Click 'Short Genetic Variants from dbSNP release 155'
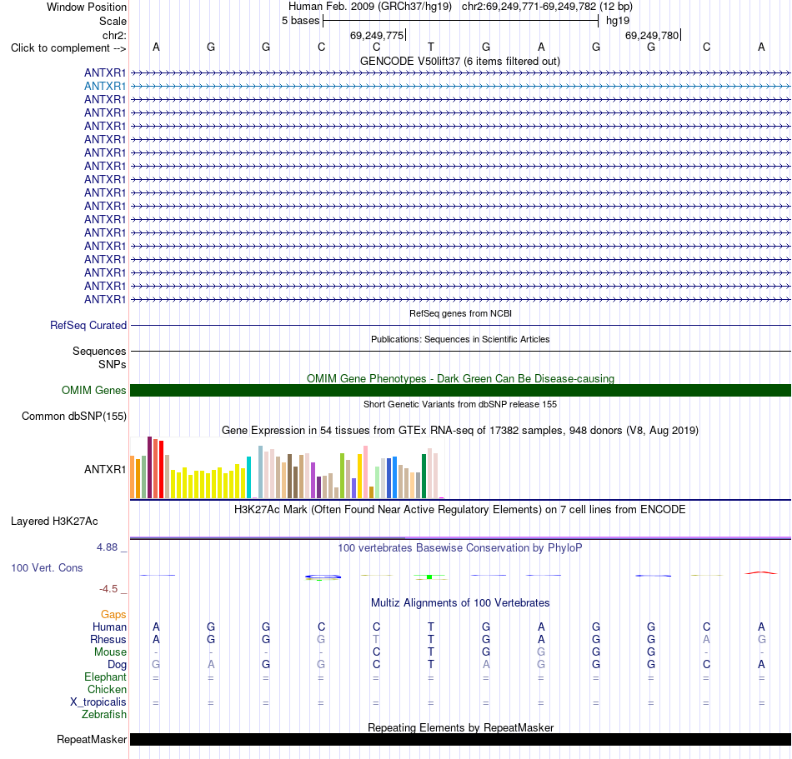 (x=460, y=404)
